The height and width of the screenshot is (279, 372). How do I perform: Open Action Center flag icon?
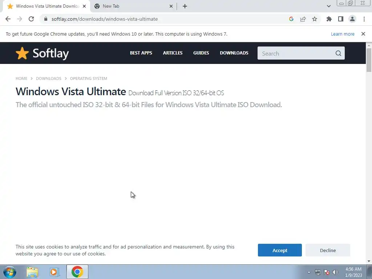[x=327, y=272]
